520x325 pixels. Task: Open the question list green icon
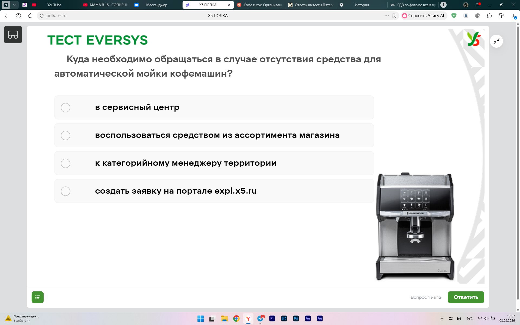[38, 297]
